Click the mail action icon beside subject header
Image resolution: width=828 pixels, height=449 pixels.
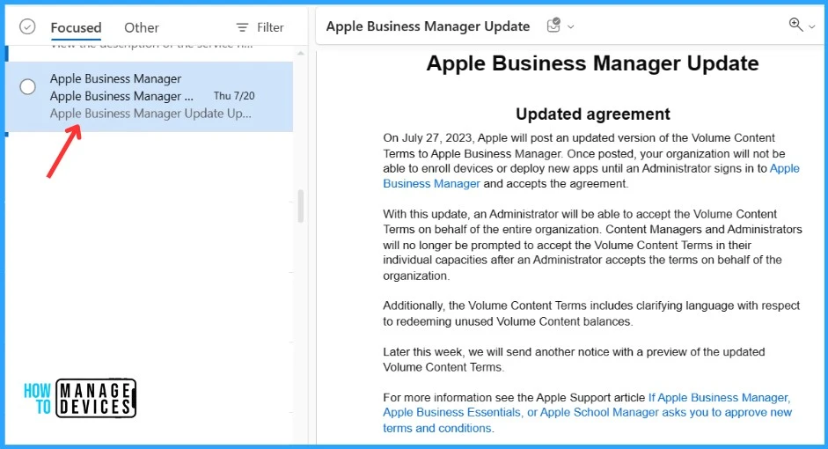(x=553, y=26)
